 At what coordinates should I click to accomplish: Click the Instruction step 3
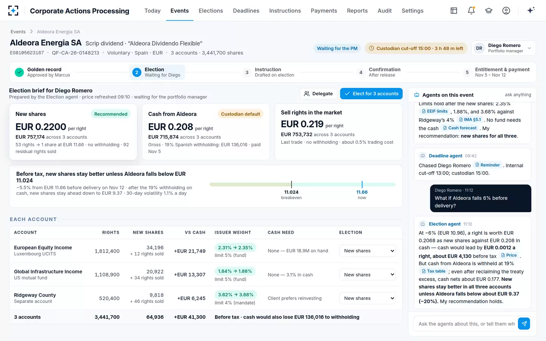pos(268,72)
